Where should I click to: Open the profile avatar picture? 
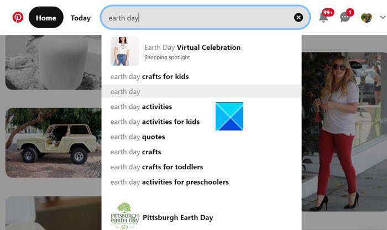pyautogui.click(x=366, y=18)
